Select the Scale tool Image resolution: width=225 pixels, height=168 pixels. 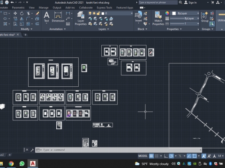22,24
